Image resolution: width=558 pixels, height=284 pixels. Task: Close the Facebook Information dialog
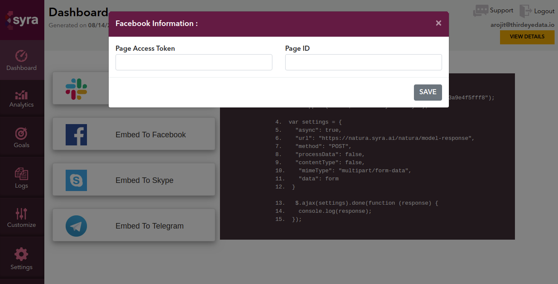coord(438,23)
